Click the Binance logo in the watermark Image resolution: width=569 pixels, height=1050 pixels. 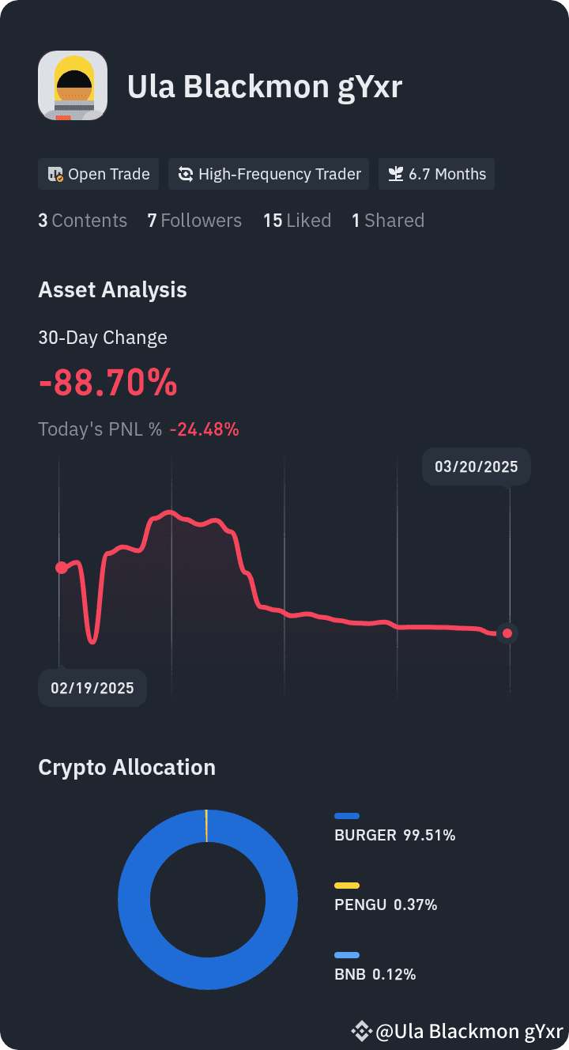point(362,1031)
